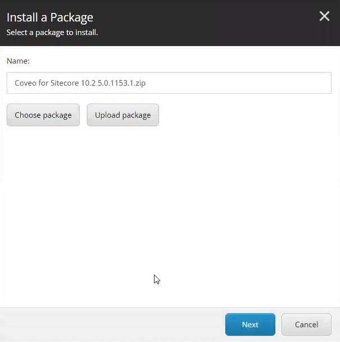Cancel the package installation wizard
The width and height of the screenshot is (340, 342).
point(306,325)
